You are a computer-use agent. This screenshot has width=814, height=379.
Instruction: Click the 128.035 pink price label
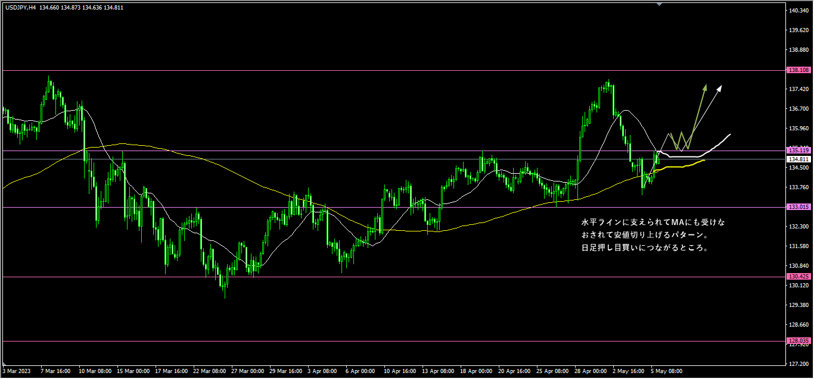point(797,341)
